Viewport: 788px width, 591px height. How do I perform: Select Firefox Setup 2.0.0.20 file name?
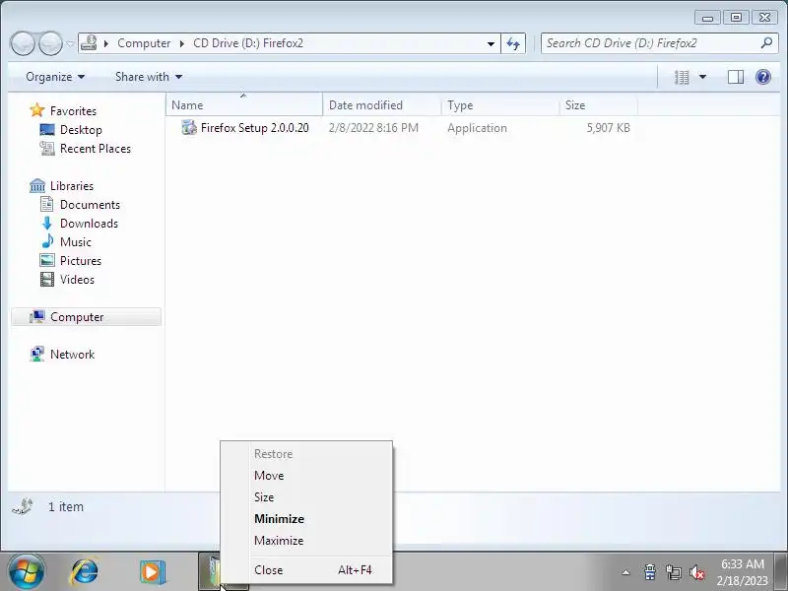(x=255, y=128)
